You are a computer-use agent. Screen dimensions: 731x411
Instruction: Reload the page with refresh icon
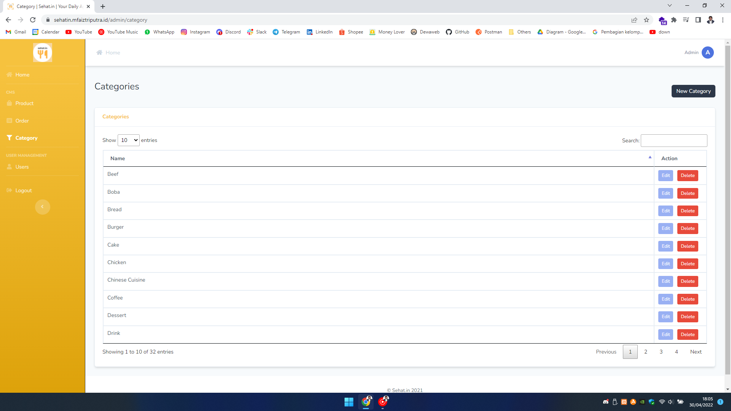(33, 20)
